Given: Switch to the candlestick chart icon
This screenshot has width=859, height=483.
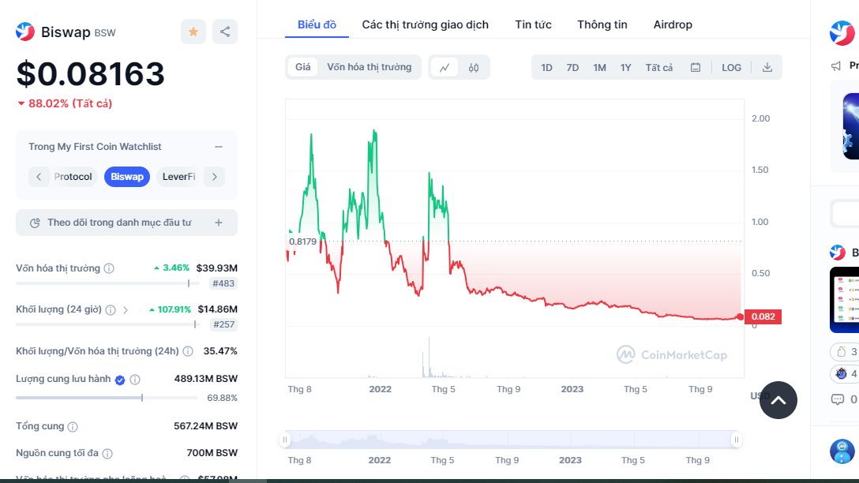Looking at the screenshot, I should [x=474, y=67].
